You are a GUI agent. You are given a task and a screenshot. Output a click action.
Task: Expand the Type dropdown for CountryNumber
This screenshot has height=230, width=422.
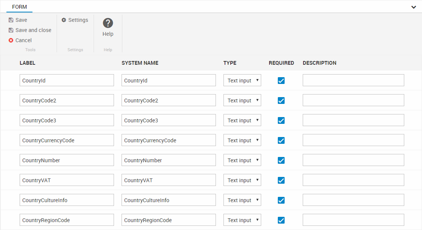(242, 160)
